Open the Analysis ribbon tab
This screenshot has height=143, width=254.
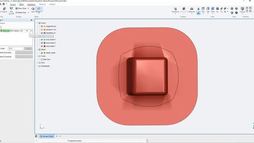coord(52,4)
